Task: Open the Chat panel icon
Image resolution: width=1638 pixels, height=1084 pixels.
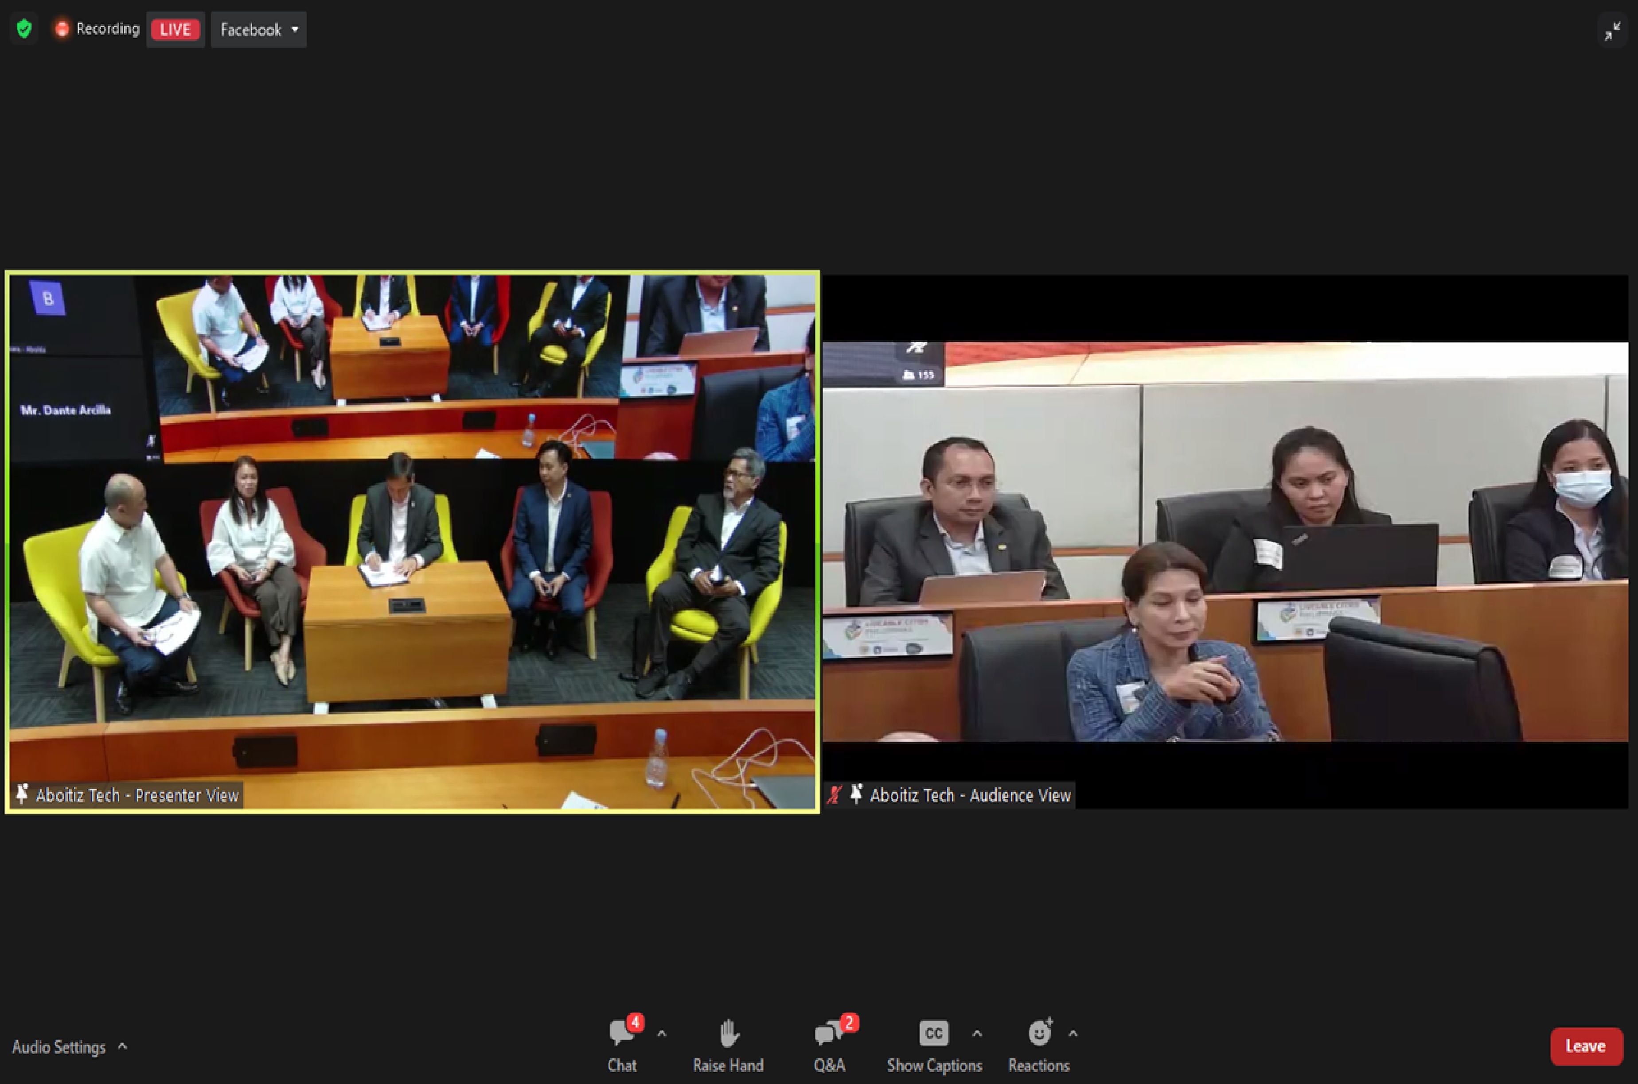Action: (x=622, y=1034)
